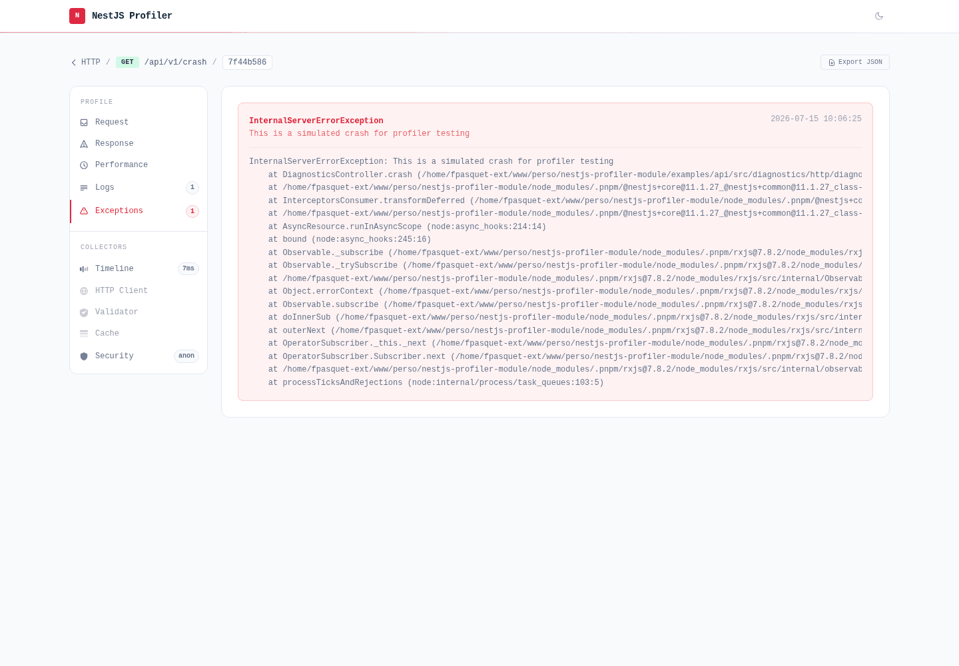This screenshot has width=959, height=666.
Task: Select the /api/v1/crash path in the breadcrumb
Action: (176, 63)
